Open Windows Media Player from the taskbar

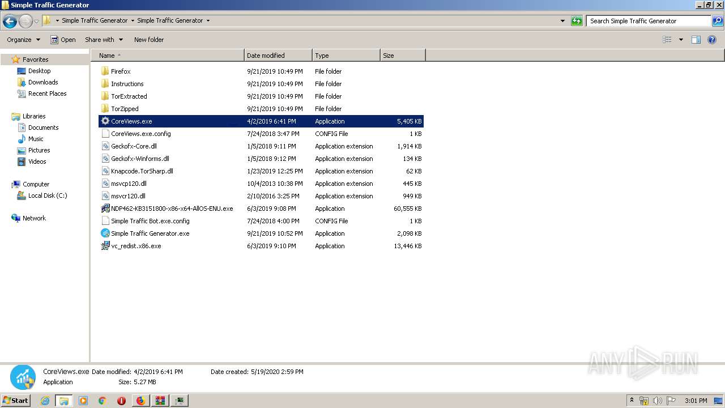click(x=83, y=401)
